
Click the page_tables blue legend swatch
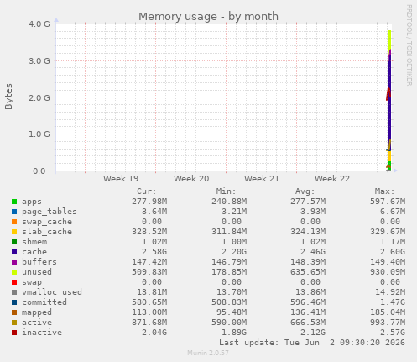[x=14, y=212]
